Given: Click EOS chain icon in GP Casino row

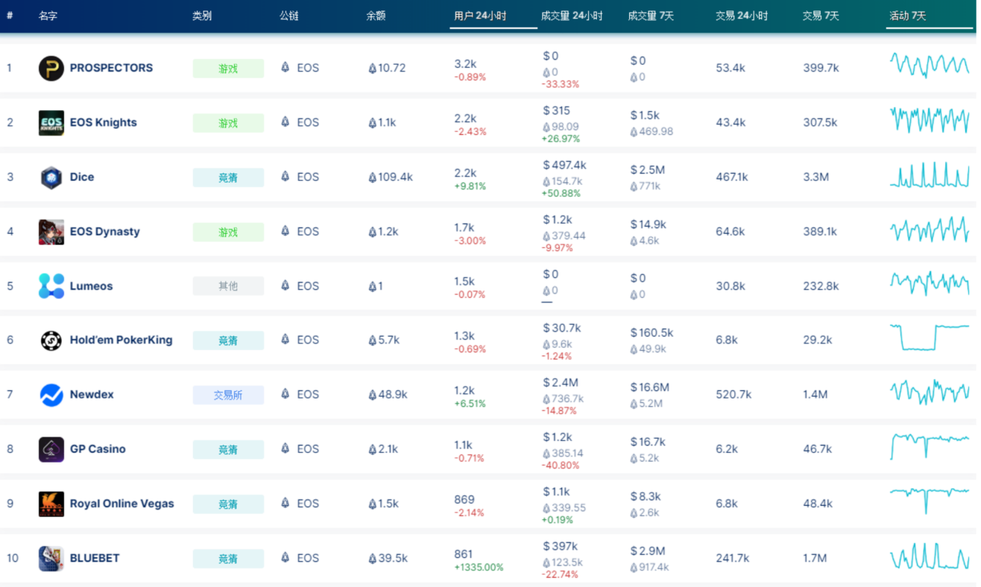Looking at the screenshot, I should [x=285, y=448].
